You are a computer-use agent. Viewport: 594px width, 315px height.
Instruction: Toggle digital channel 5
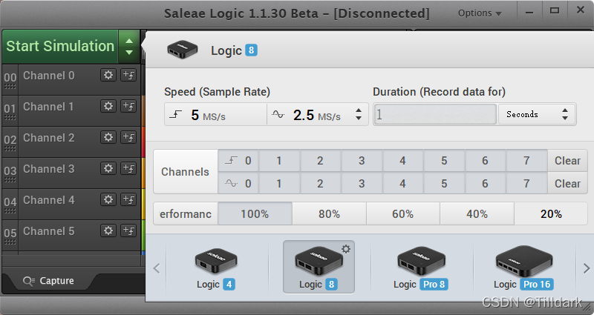[444, 161]
